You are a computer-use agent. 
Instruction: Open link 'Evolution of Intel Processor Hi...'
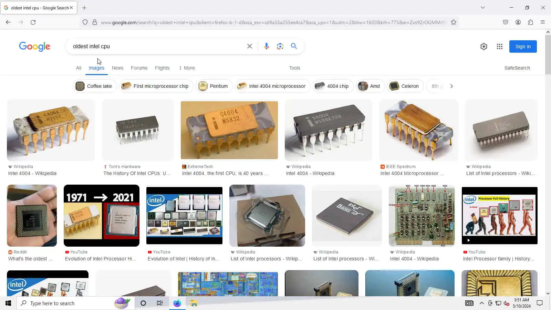[x=101, y=259]
